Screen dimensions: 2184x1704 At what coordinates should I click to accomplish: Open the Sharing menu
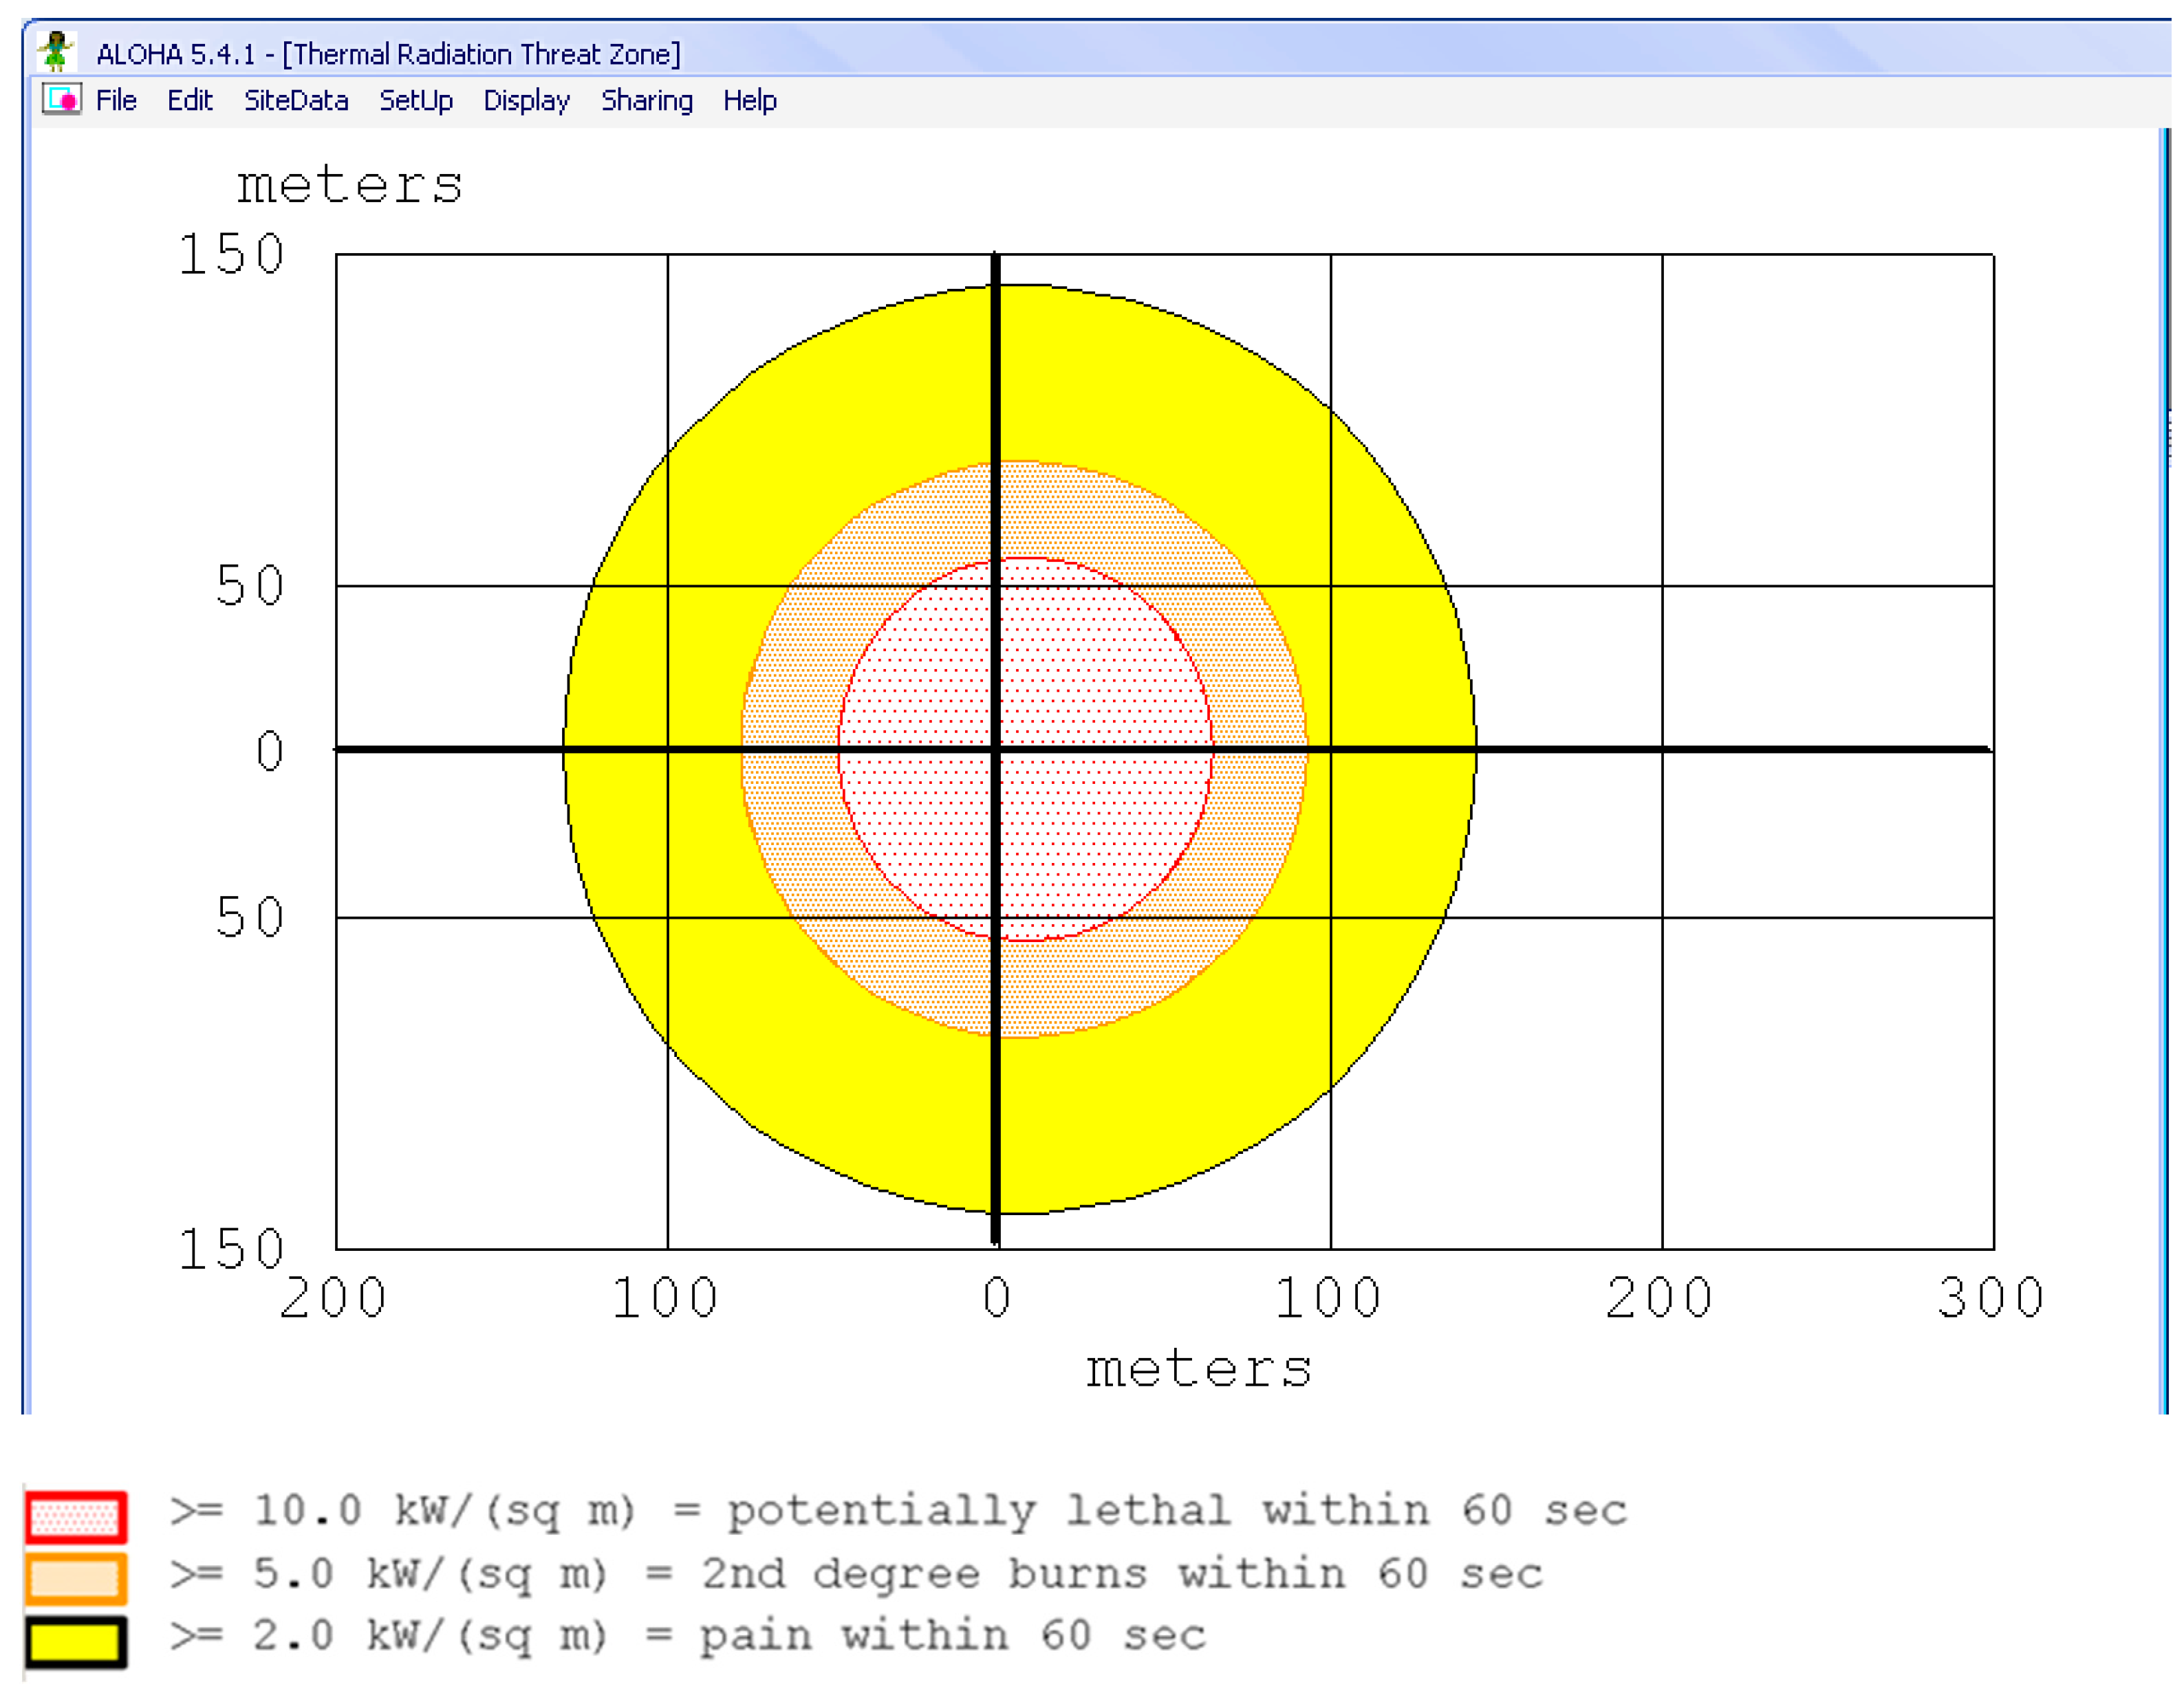coord(647,100)
